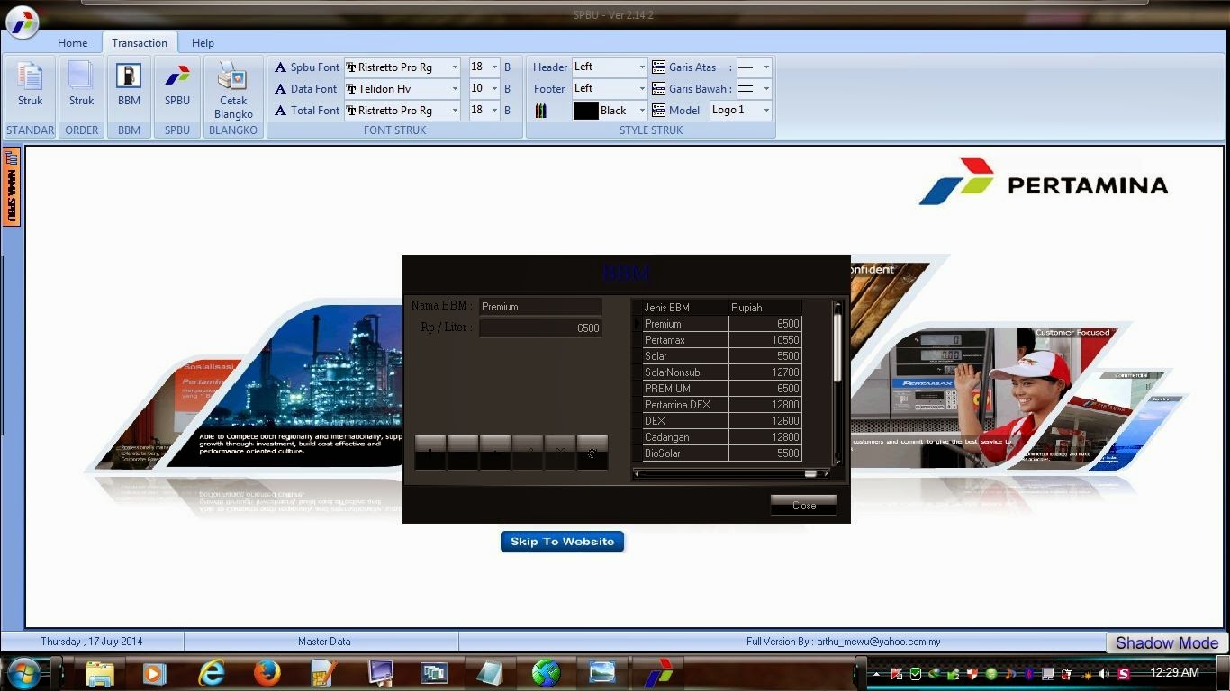Screen dimensions: 1230x691
Task: Open the Footer alignment dropdown
Action: pos(642,89)
